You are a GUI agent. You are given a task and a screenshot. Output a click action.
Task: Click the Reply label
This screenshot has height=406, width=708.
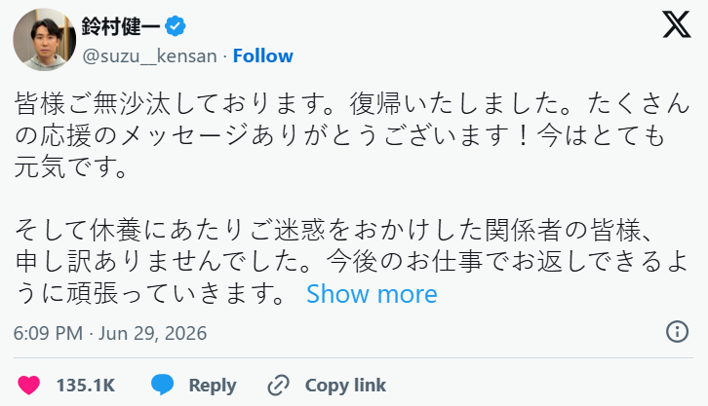[x=213, y=386]
